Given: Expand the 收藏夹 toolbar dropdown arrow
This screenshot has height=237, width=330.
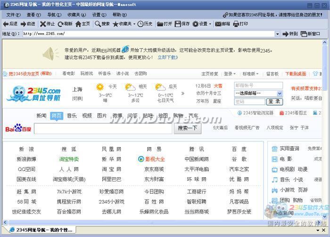Looking at the screenshot, I should pos(134,24).
